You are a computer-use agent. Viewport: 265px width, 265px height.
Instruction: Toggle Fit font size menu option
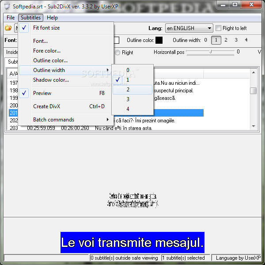click(65, 28)
